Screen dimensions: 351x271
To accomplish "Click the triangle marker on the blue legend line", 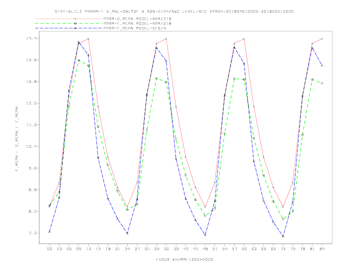I will (x=75, y=28).
